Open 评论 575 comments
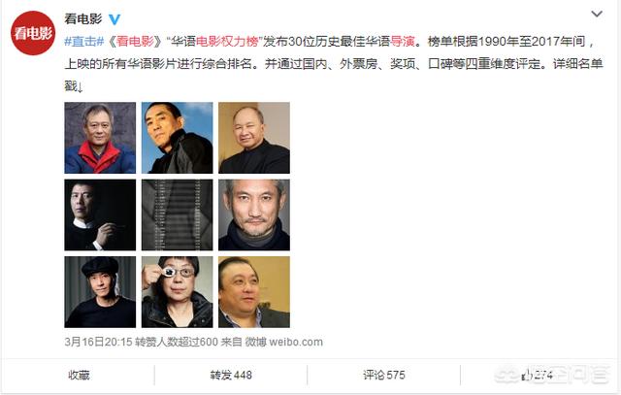The width and height of the screenshot is (621, 395). pos(384,375)
